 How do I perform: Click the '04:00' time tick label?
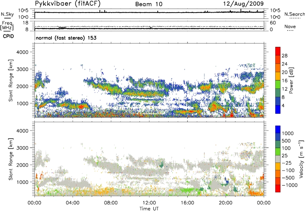[72, 203]
